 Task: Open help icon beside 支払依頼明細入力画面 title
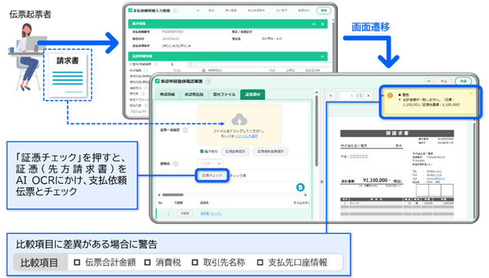[x=175, y=10]
